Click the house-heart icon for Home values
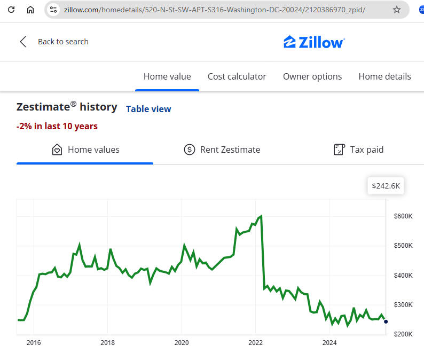 (x=57, y=150)
